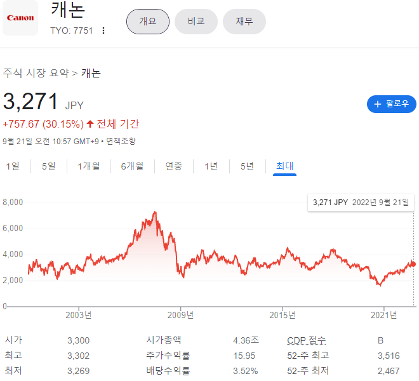The width and height of the screenshot is (419, 381).
Task: Select the 1개월 chart range
Action: [89, 166]
